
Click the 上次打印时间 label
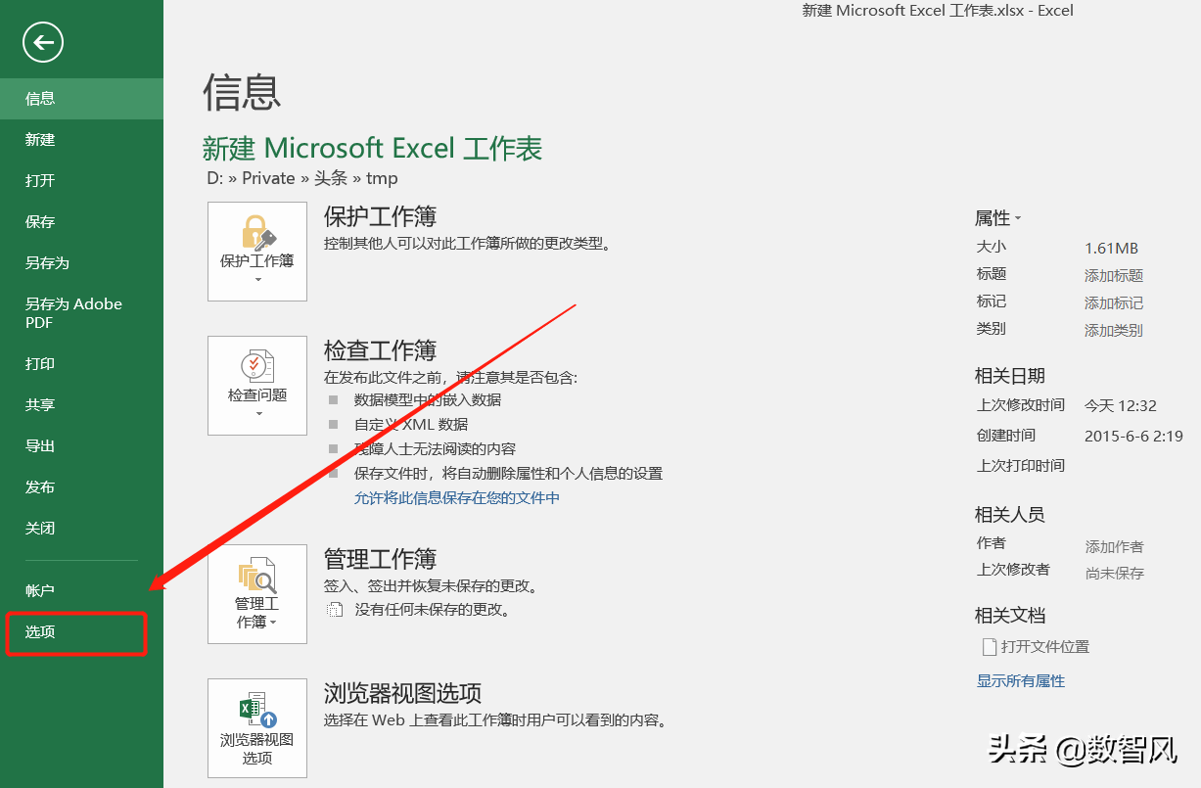1020,466
